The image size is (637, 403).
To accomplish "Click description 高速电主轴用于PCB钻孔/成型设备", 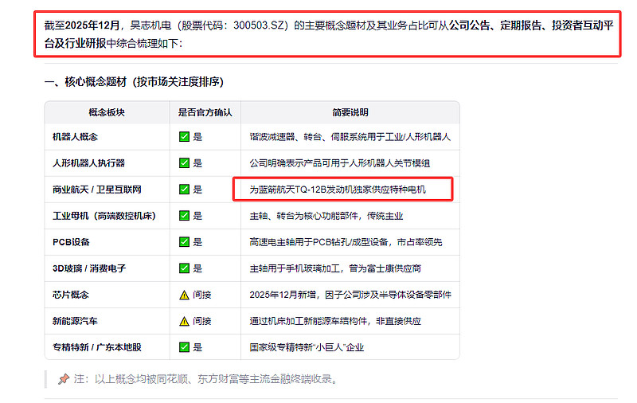I will 318,242.
